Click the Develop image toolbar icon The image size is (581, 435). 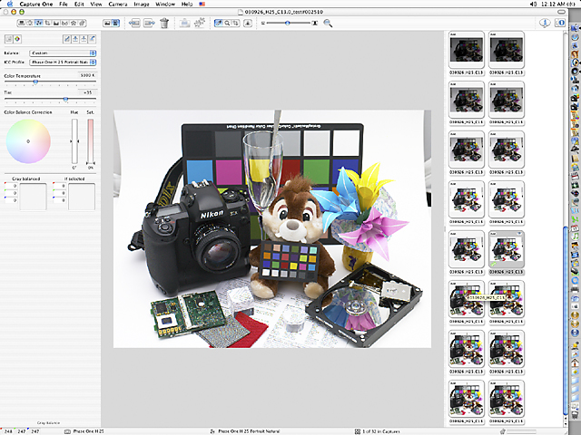[x=184, y=23]
